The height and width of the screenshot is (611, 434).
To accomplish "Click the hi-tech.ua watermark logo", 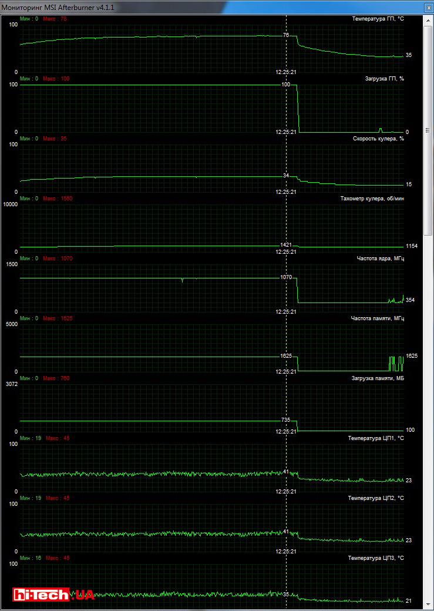I will pos(54,594).
